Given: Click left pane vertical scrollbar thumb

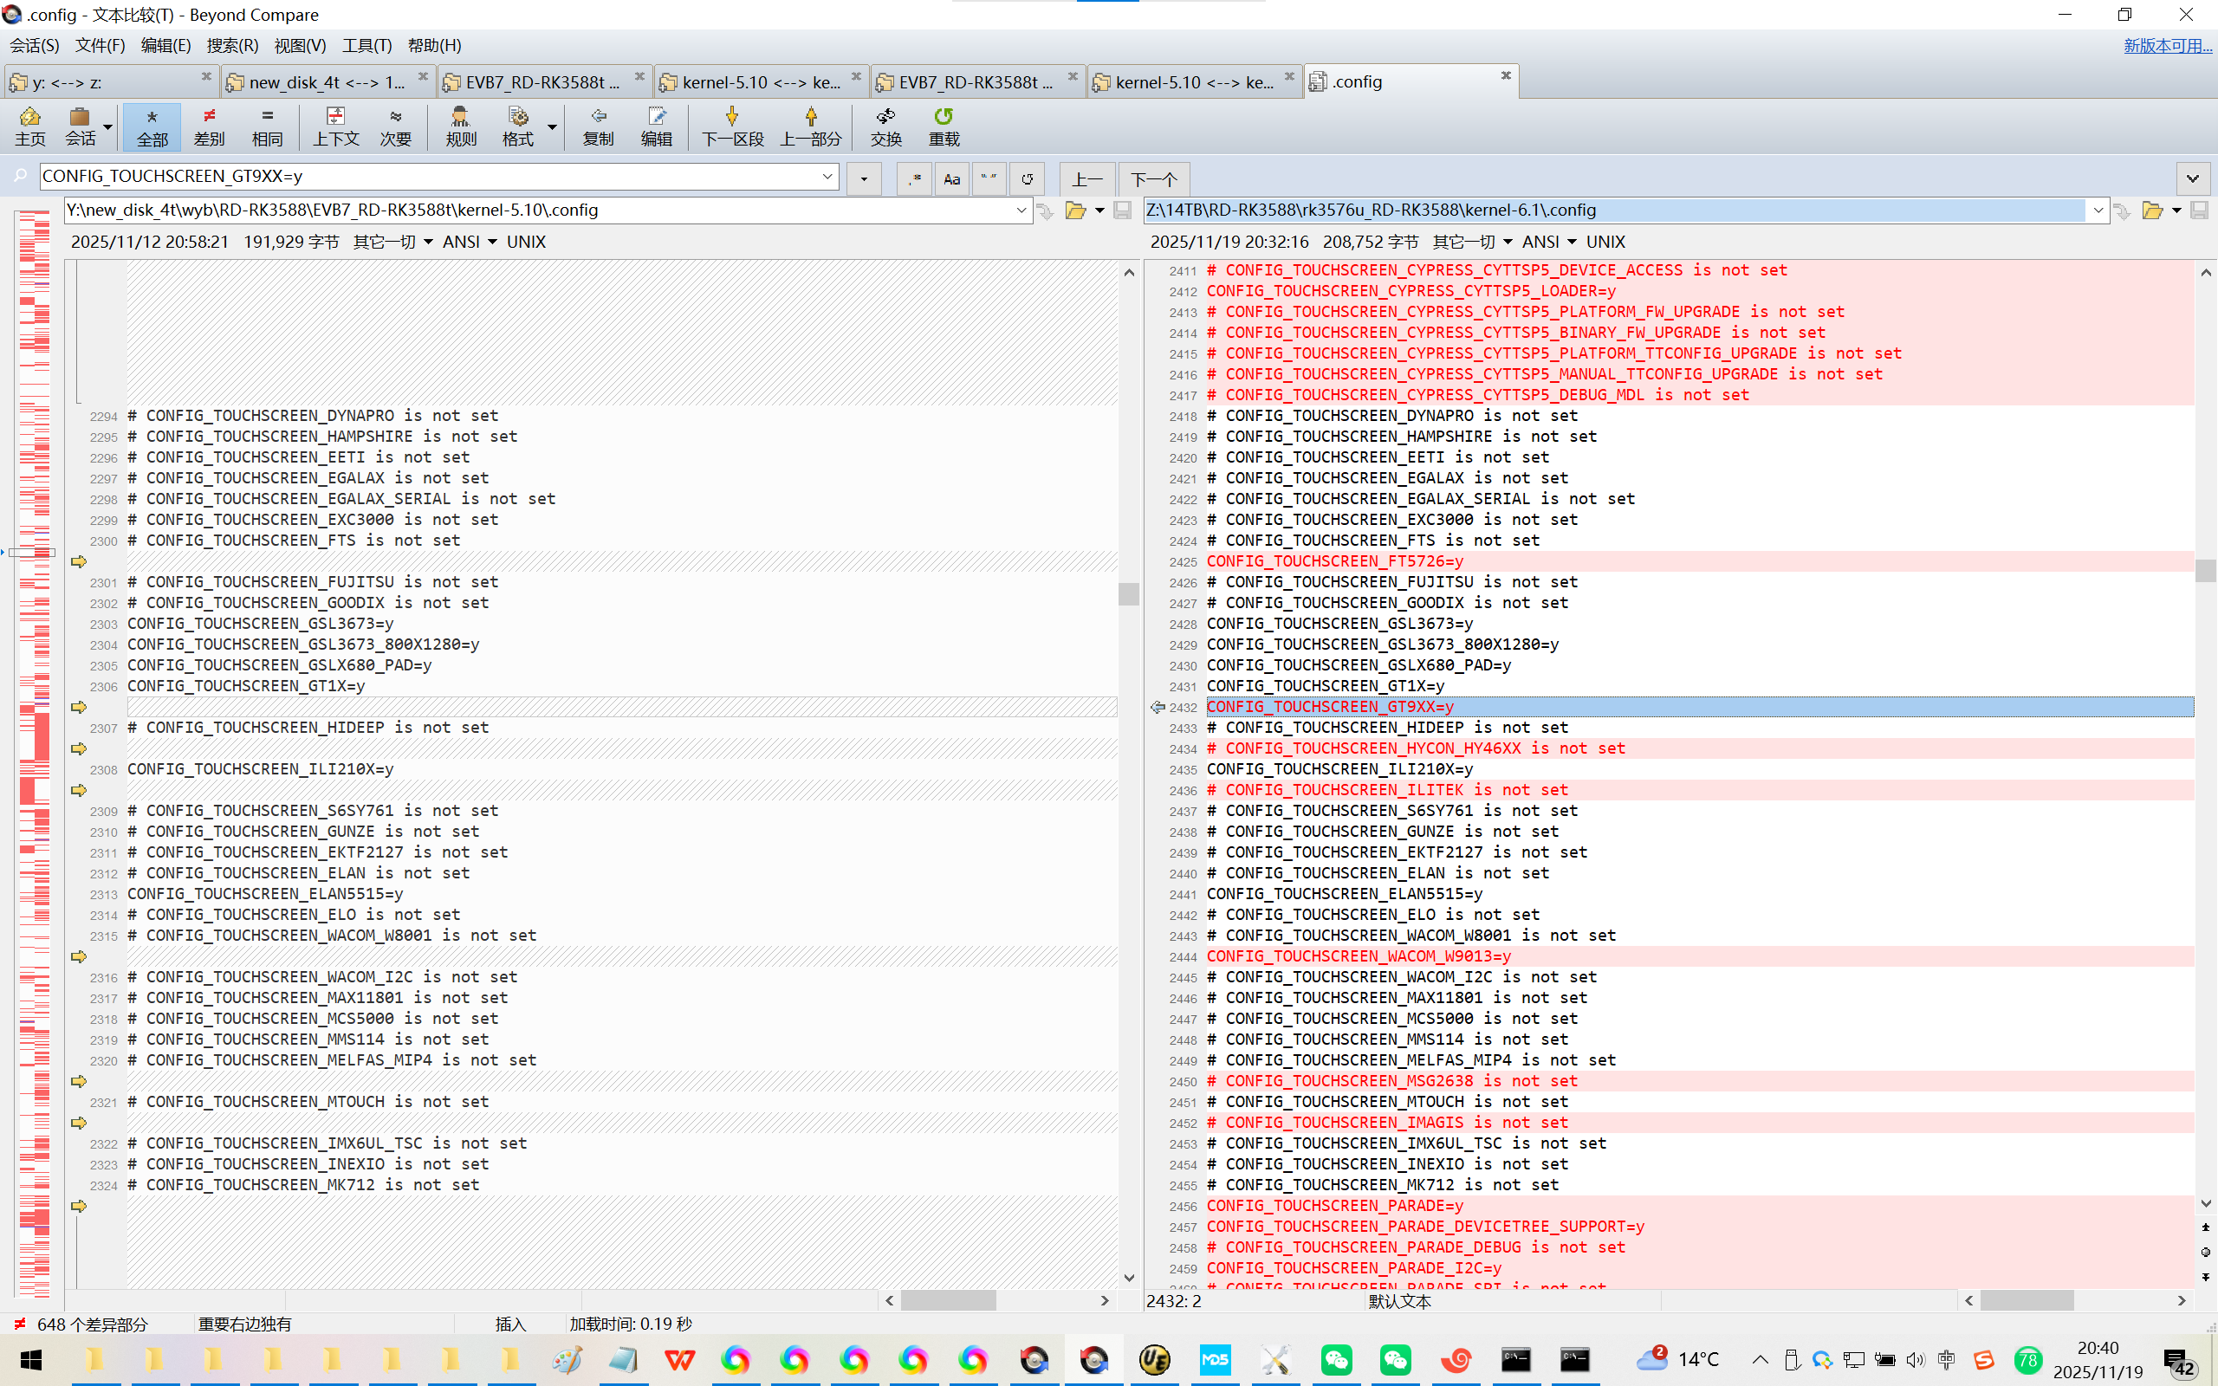Looking at the screenshot, I should pos(1128,593).
